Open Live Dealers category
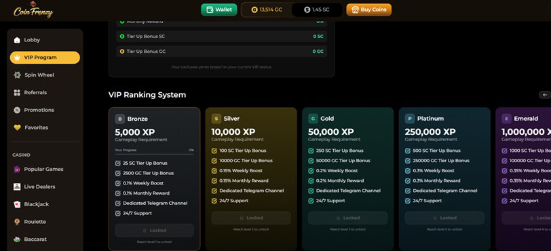Screen dimensions: 551x251 click(x=45, y=187)
